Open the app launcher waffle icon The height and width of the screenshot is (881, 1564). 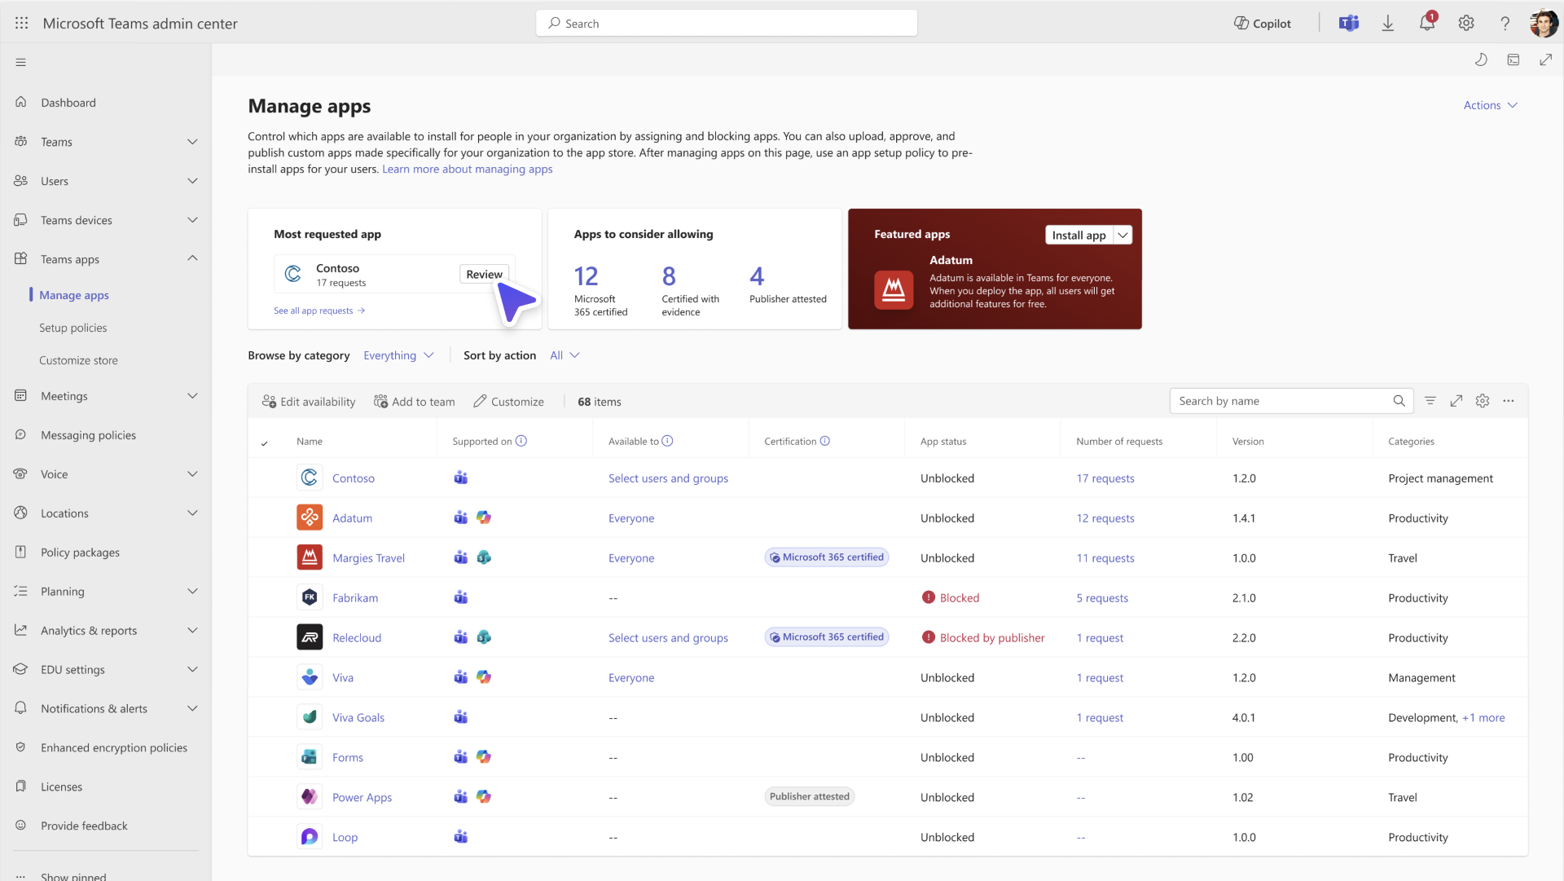coord(22,24)
